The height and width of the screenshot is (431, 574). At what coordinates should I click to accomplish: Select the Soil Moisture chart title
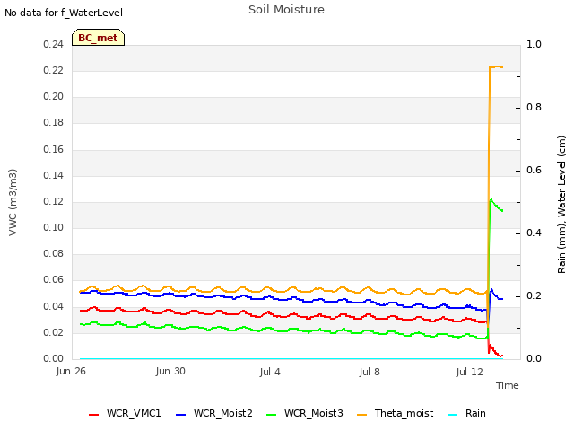tap(286, 10)
